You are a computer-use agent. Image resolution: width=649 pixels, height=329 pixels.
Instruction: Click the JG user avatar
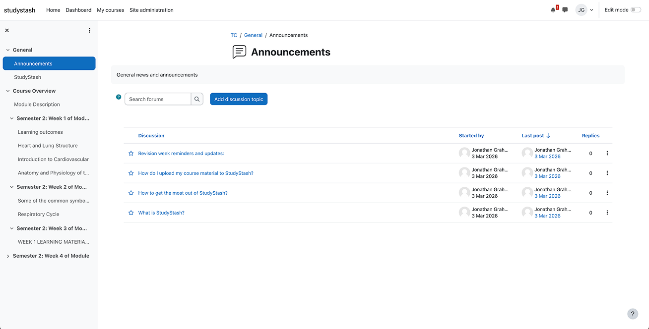click(x=581, y=10)
